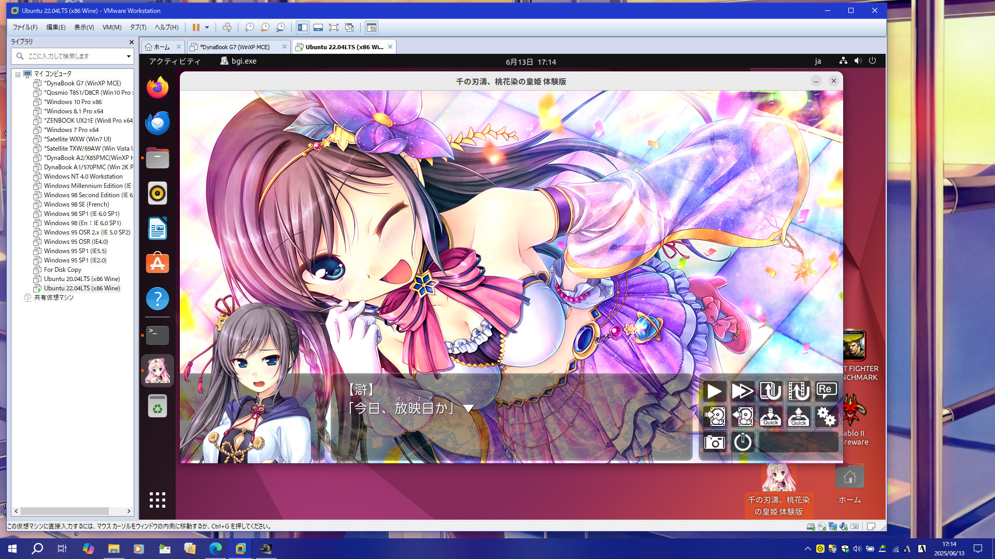Open the save-to-disk icon in game panel
Screen dimensions: 995x559
pyautogui.click(x=715, y=416)
